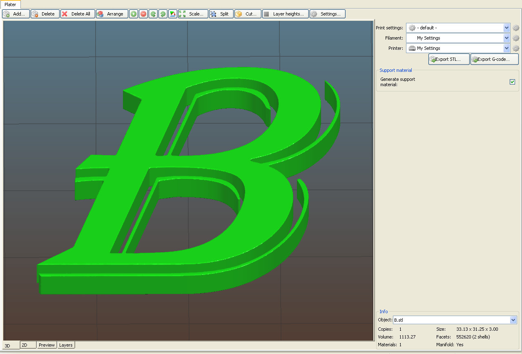
Task: Open the Print settings dropdown
Action: coord(457,28)
